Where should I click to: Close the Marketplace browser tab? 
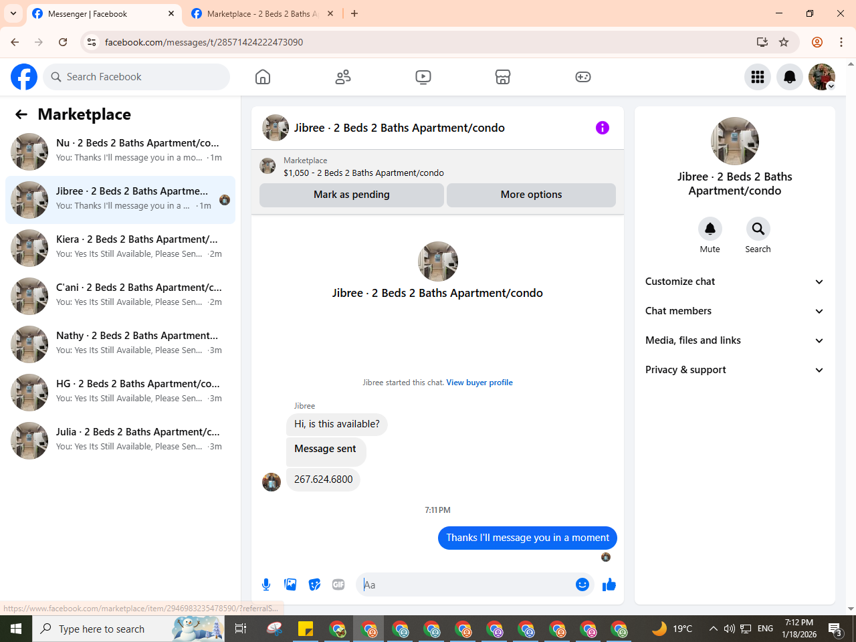[x=330, y=13]
